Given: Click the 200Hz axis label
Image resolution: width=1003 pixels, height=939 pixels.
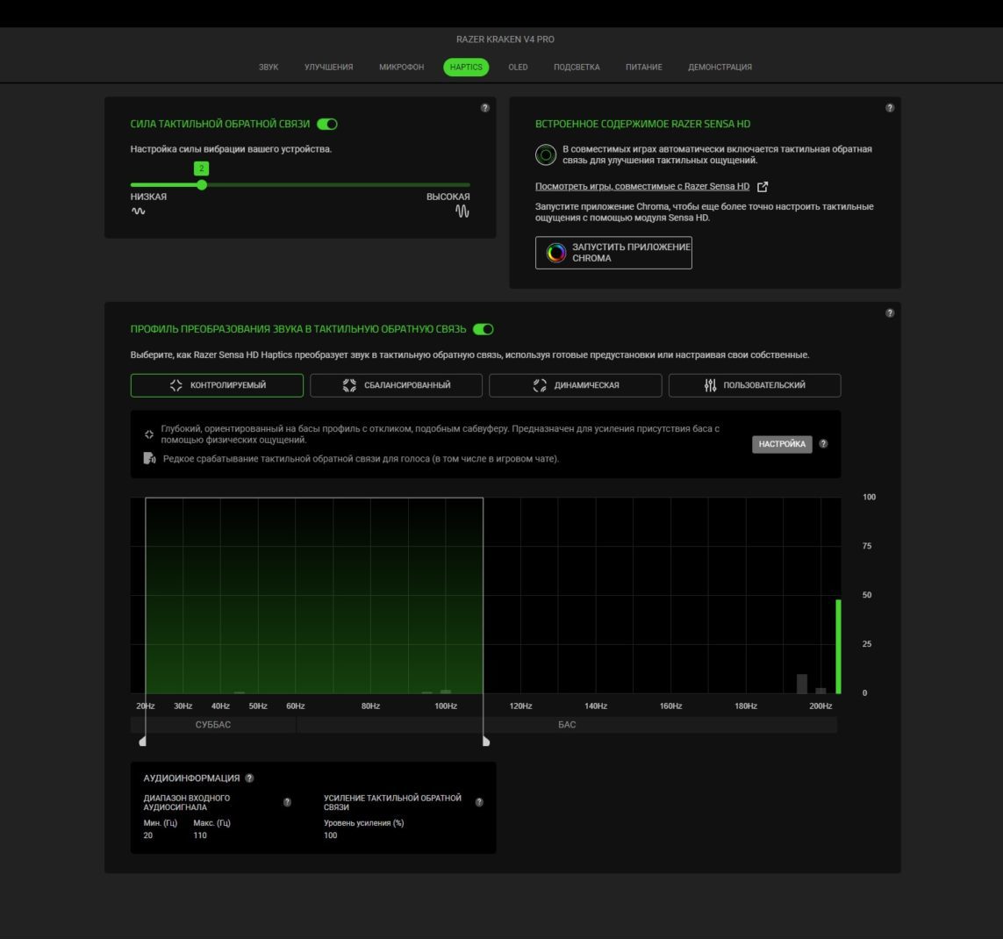Looking at the screenshot, I should point(820,706).
